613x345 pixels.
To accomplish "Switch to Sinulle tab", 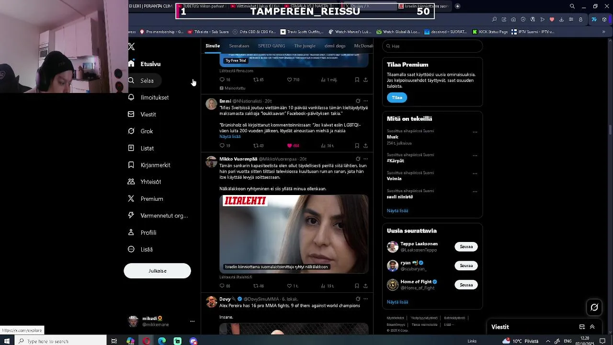I will tap(213, 46).
